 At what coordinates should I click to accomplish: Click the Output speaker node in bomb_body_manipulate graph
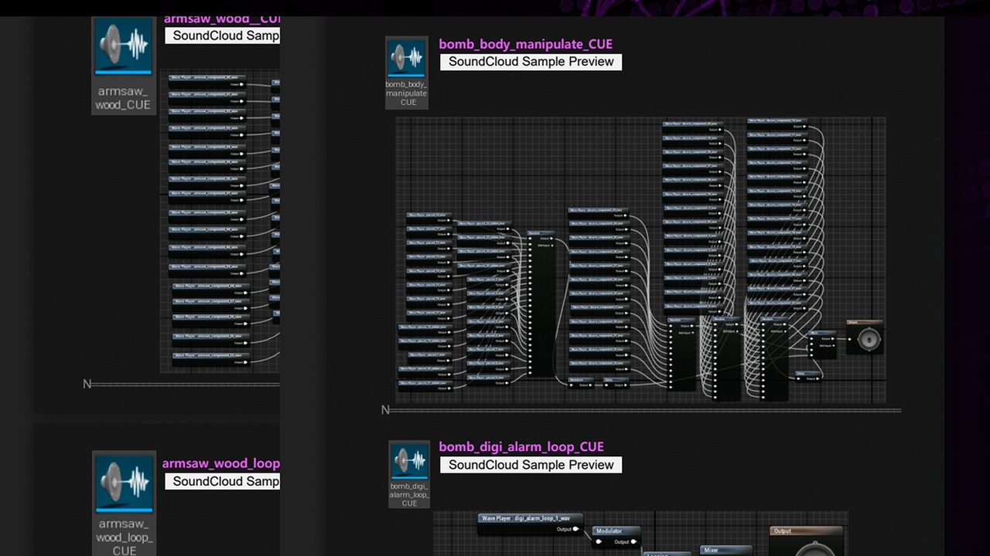865,337
